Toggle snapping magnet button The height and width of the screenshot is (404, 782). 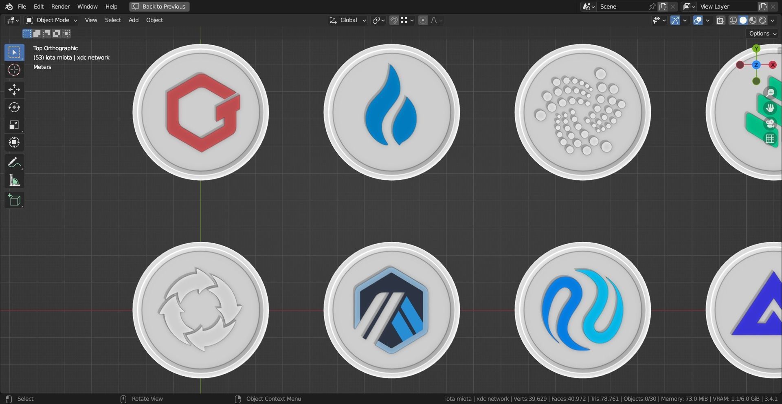[394, 20]
